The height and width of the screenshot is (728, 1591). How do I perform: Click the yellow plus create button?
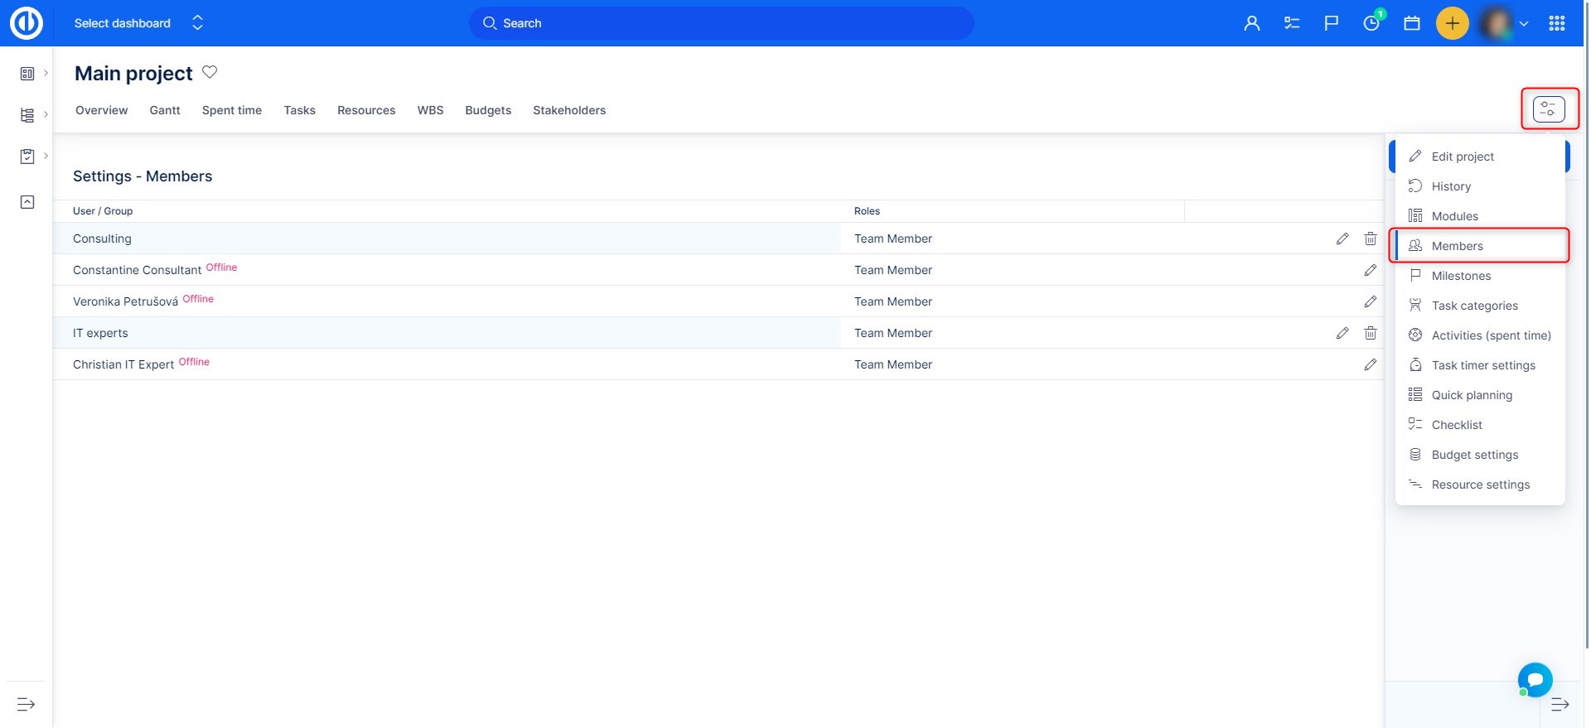point(1452,23)
